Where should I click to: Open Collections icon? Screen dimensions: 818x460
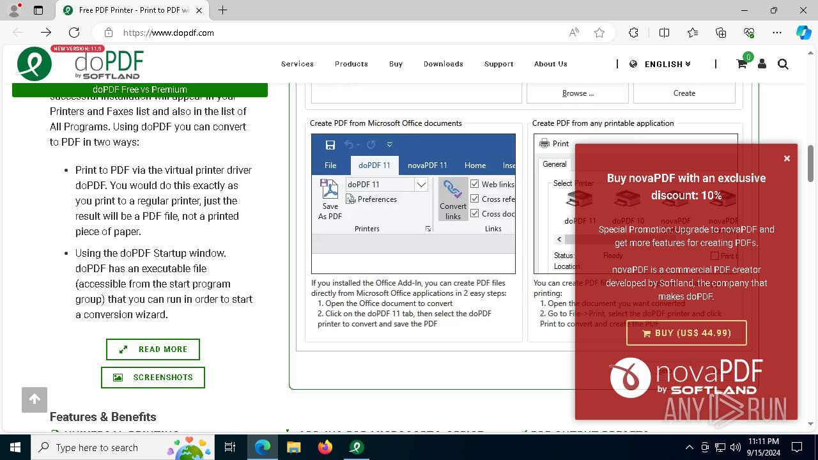tap(721, 33)
